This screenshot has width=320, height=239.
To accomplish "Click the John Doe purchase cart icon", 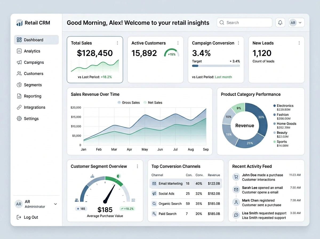I will point(236,177).
